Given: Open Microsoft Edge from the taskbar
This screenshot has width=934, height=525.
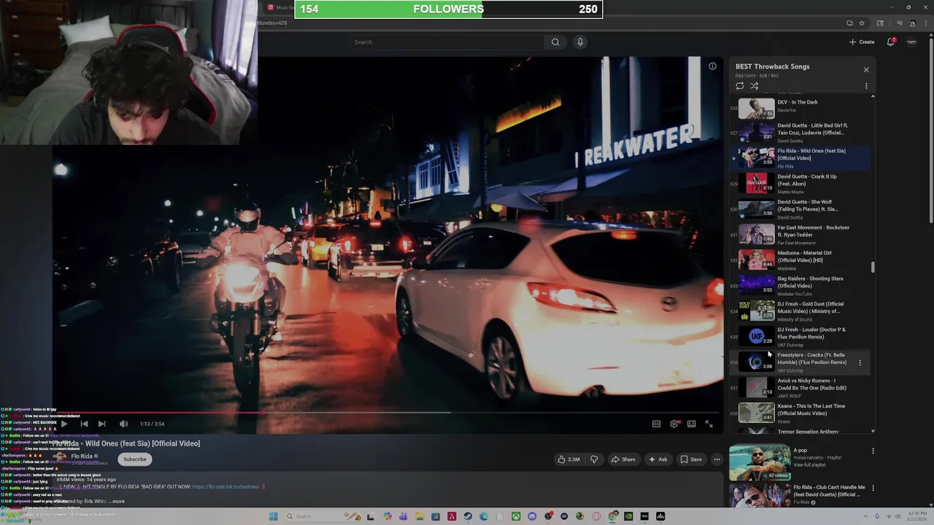Looking at the screenshot, I should click(484, 516).
